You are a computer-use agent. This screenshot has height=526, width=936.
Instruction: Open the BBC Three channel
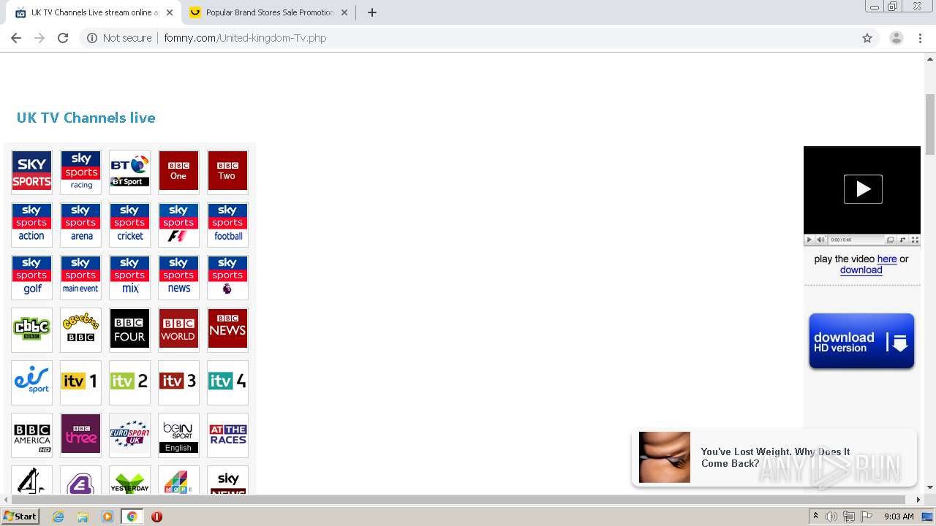click(x=80, y=435)
